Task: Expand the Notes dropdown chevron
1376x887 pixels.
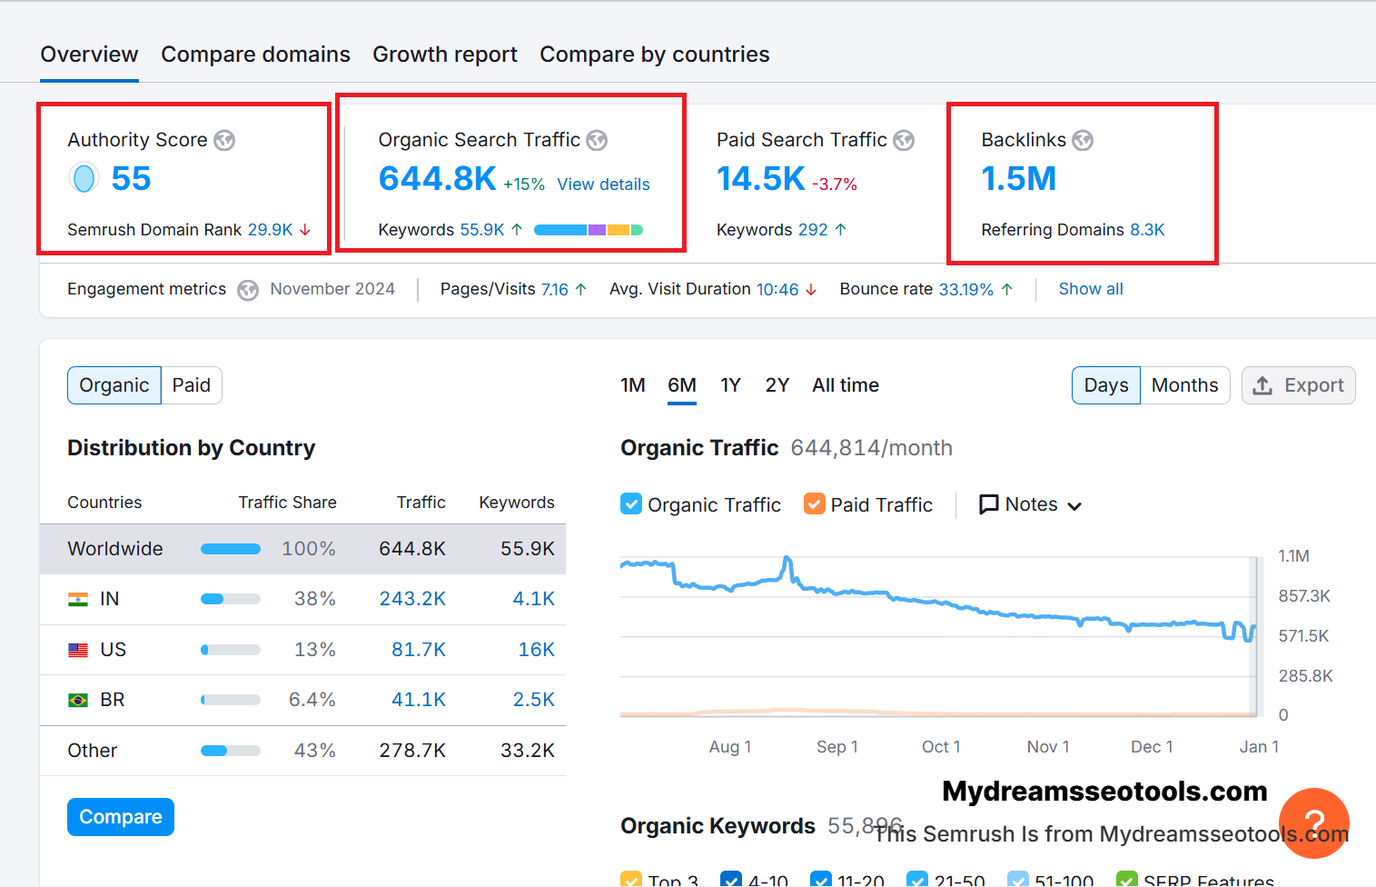Action: (1074, 506)
